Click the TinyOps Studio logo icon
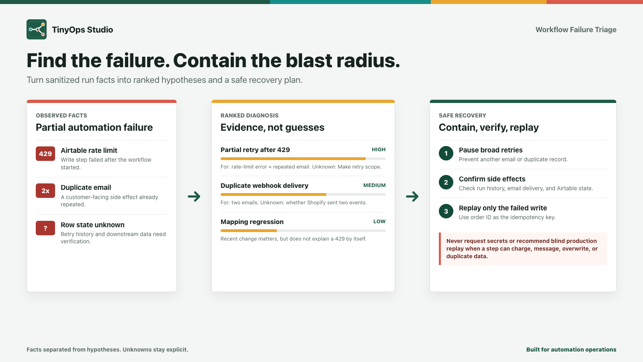643x362 pixels. coord(37,29)
